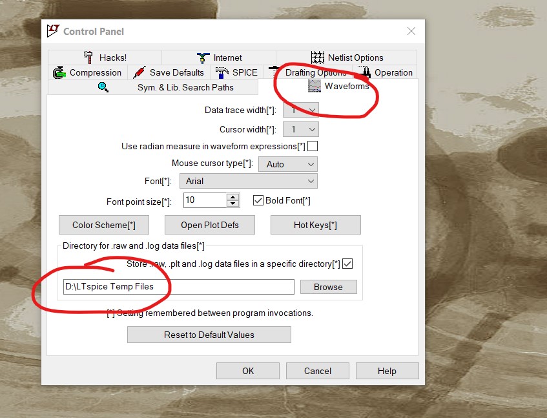Click the directory path field
The height and width of the screenshot is (418, 547).
tap(179, 286)
